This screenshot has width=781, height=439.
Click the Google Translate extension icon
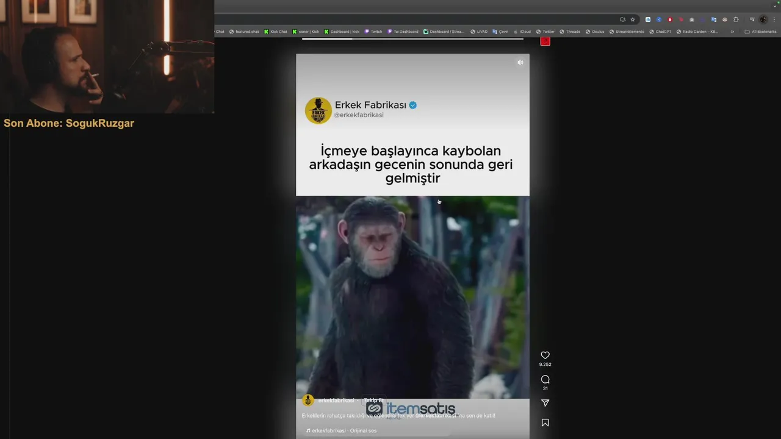click(x=714, y=20)
